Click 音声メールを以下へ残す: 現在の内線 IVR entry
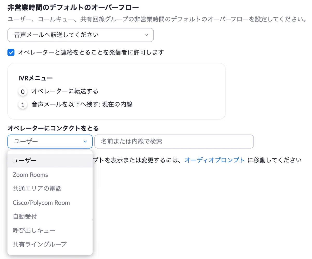 pyautogui.click(x=82, y=105)
